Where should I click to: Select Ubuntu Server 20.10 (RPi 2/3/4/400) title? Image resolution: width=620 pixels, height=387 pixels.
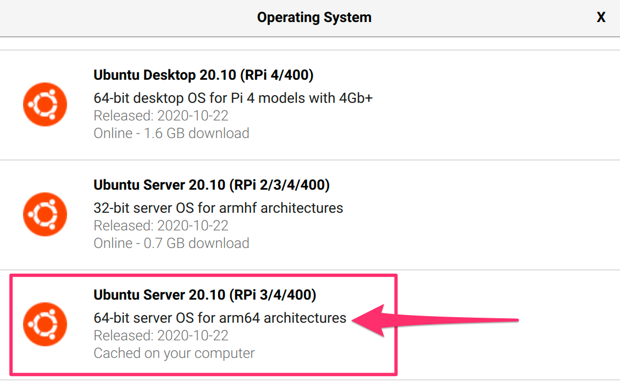pyautogui.click(x=212, y=185)
